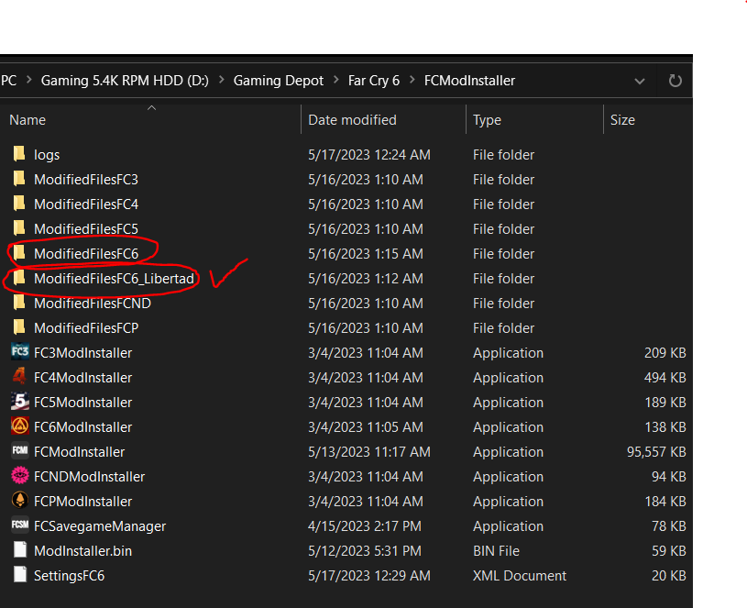Click the FC6ModInstaller application icon

(x=19, y=426)
